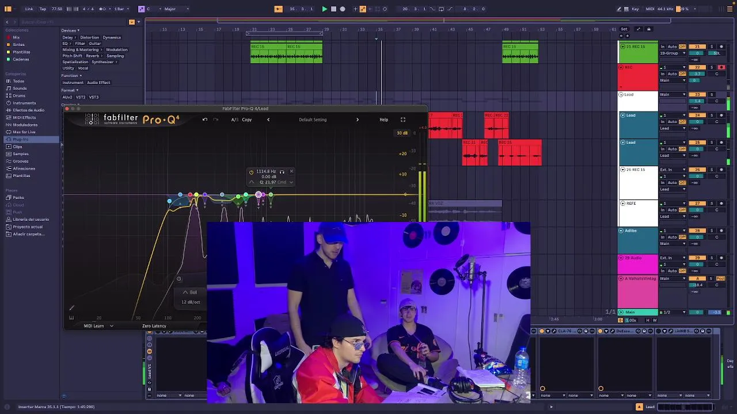Select Max for Live category
This screenshot has width=737, height=414.
coord(24,132)
